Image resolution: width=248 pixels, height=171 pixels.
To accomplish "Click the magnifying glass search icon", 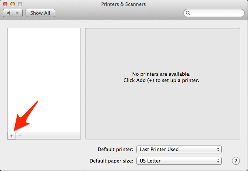I will [188, 13].
